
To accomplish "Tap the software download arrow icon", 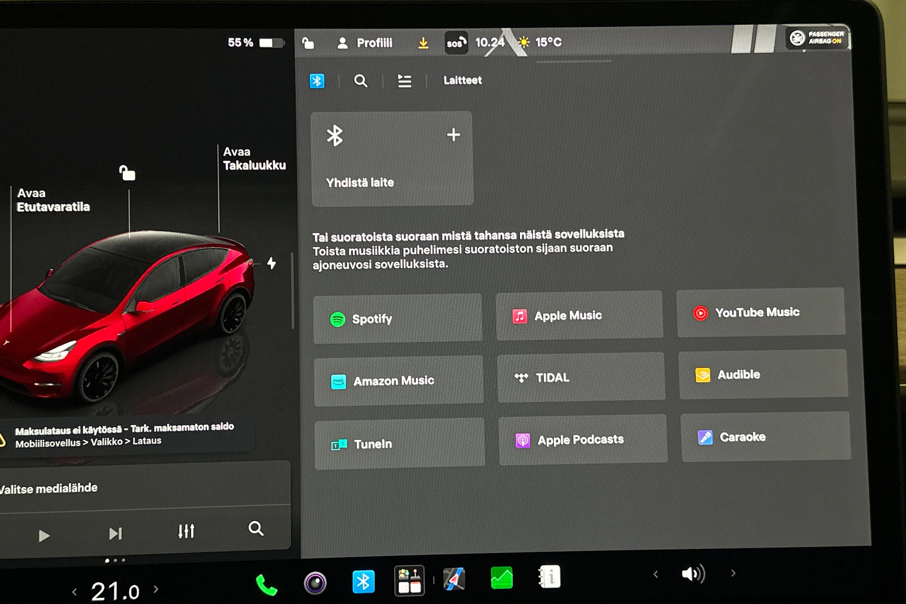I will pos(423,43).
